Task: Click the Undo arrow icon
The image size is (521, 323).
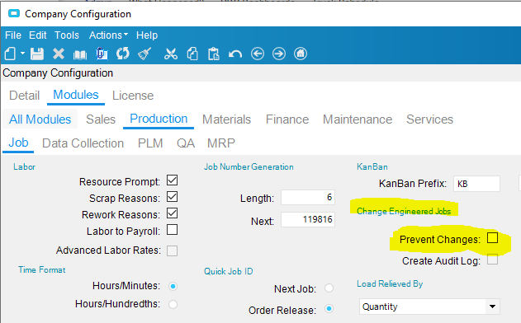Action: click(235, 54)
